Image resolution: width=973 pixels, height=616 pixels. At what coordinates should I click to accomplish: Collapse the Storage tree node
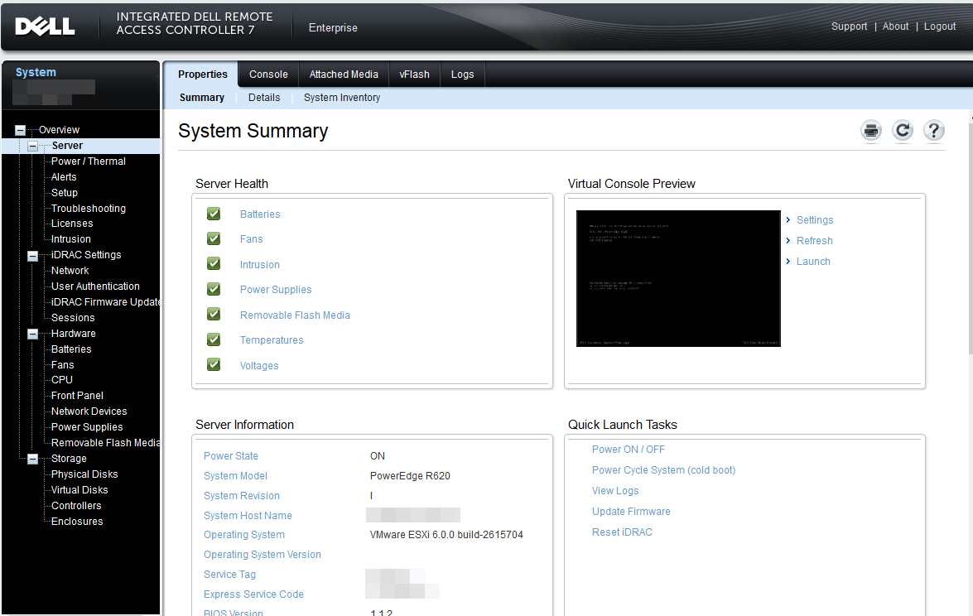(33, 459)
